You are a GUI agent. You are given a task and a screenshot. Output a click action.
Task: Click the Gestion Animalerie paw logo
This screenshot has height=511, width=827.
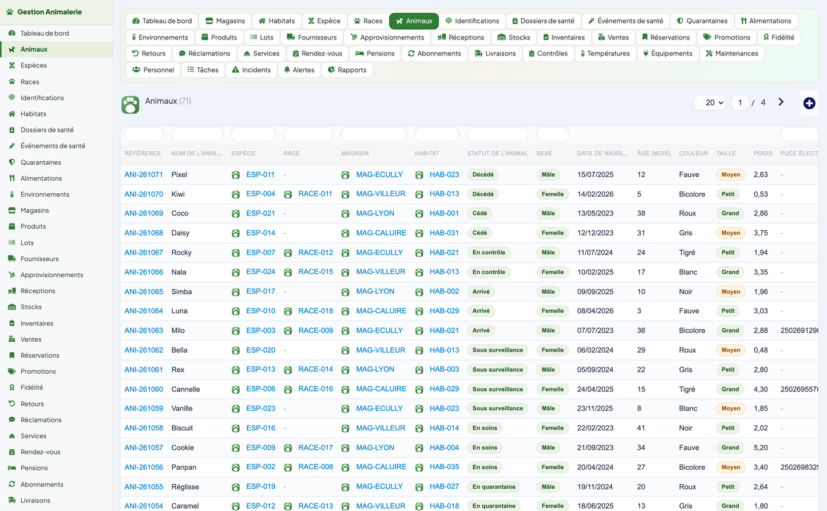10,12
